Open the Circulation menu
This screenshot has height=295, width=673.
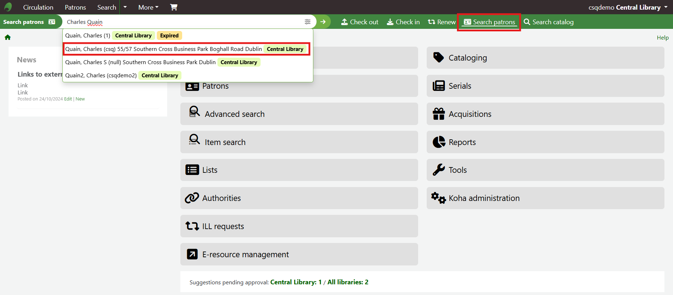pyautogui.click(x=38, y=7)
